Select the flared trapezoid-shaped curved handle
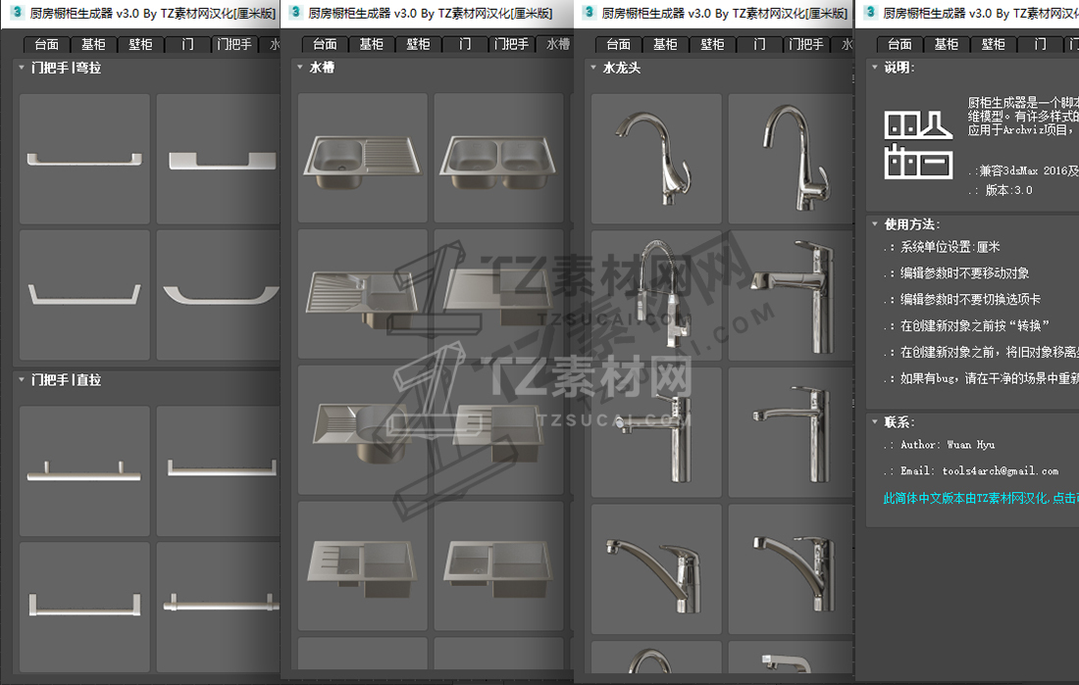The height and width of the screenshot is (685, 1079). coord(84,295)
